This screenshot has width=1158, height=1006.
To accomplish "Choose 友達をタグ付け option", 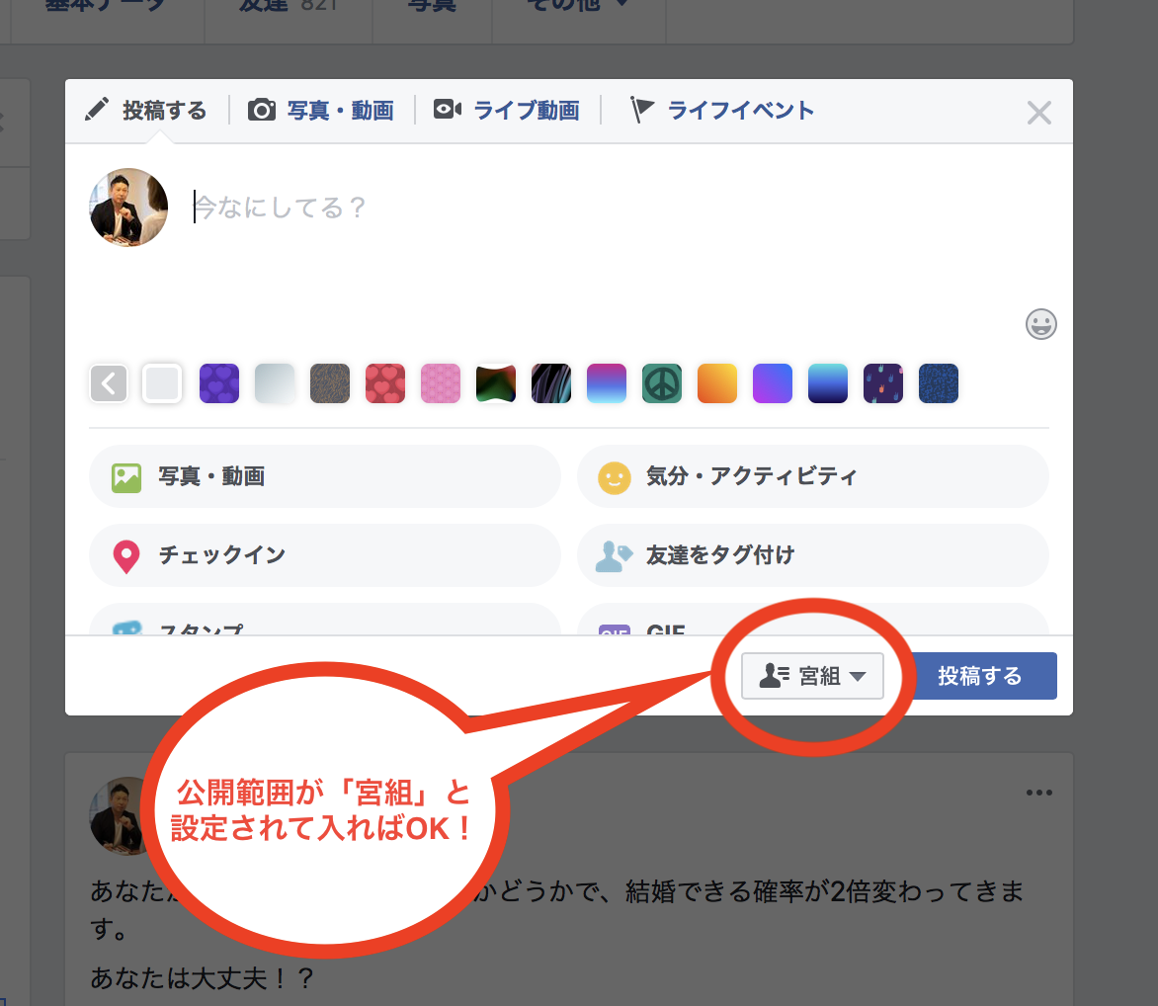I will coord(813,555).
